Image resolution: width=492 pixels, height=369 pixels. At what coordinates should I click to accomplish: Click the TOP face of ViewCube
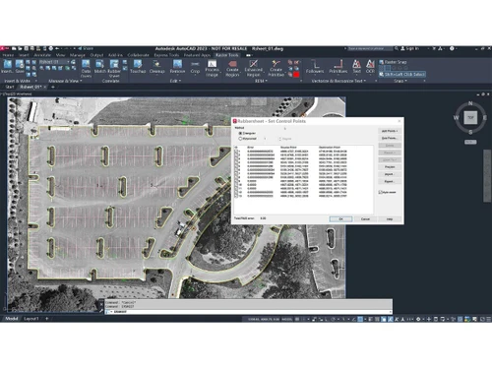470,117
